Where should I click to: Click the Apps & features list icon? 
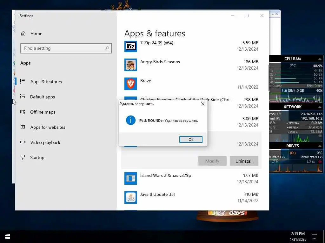[23, 81]
